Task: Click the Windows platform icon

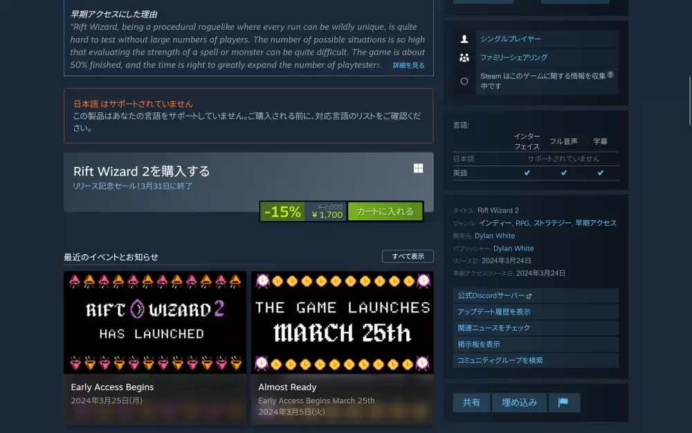Action: [418, 168]
